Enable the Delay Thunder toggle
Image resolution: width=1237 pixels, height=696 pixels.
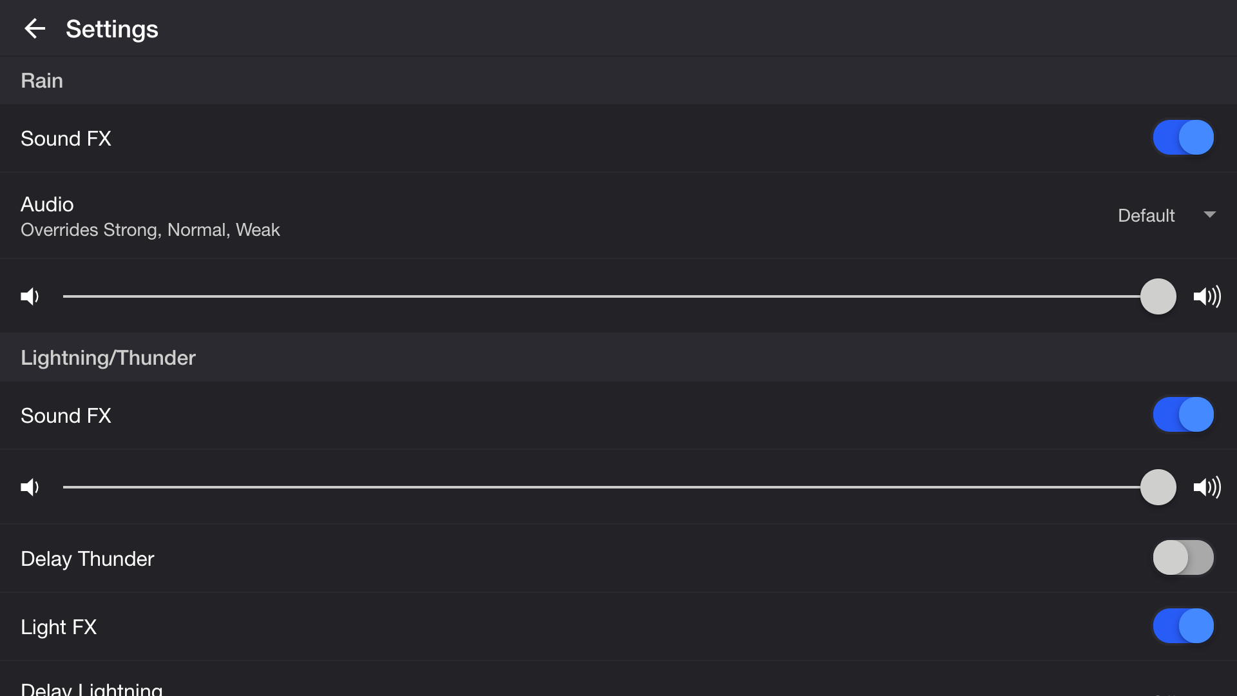coord(1183,558)
